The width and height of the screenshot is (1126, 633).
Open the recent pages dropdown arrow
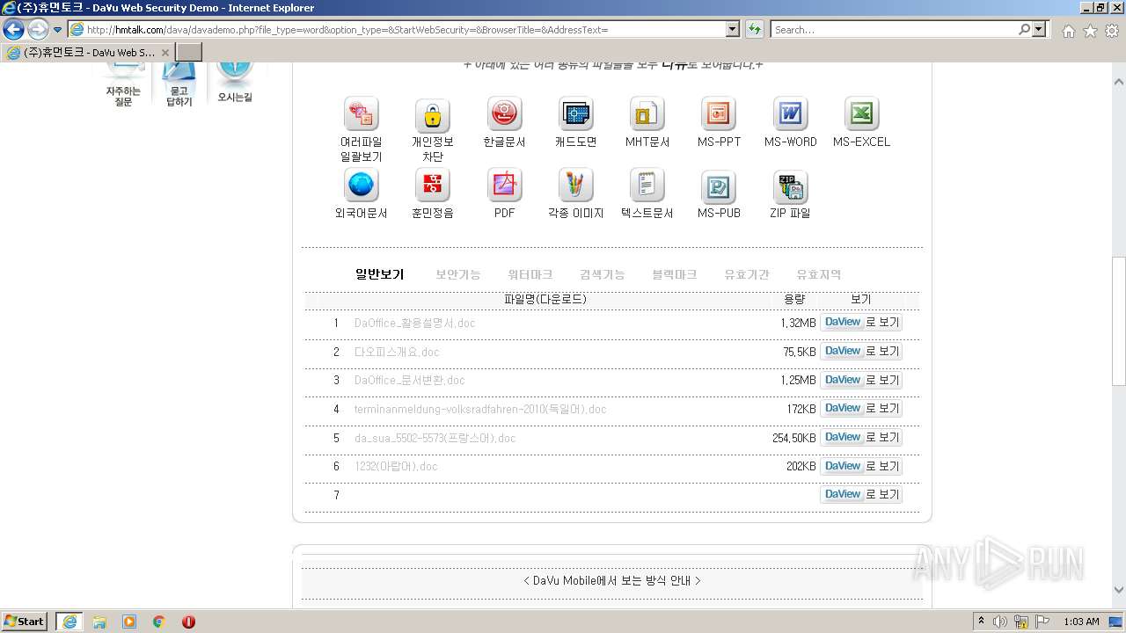58,30
